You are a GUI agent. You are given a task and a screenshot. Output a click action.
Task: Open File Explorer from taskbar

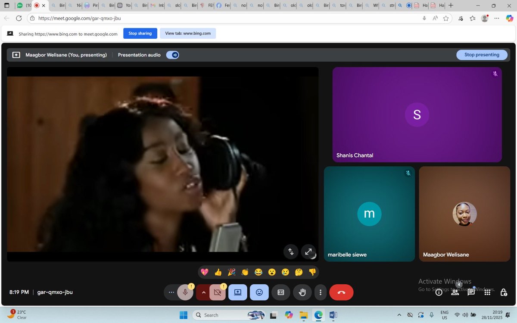pos(303,315)
